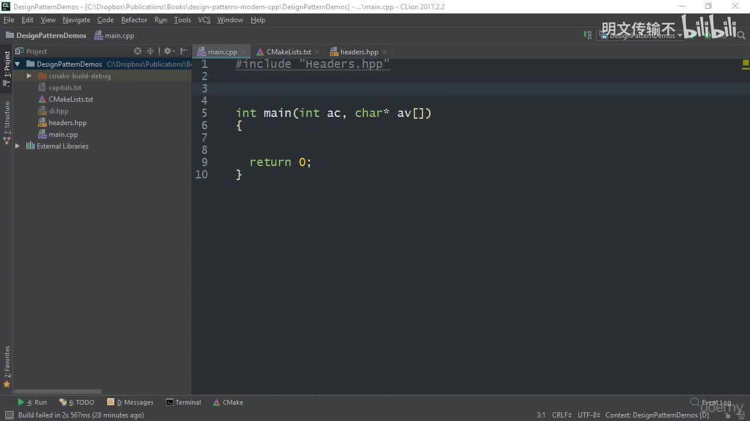This screenshot has height=421, width=750.
Task: Open the Terminal tool window
Action: tap(183, 402)
